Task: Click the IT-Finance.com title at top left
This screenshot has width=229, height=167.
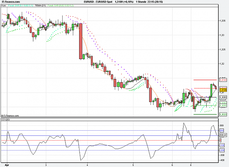Action: tap(11, 2)
